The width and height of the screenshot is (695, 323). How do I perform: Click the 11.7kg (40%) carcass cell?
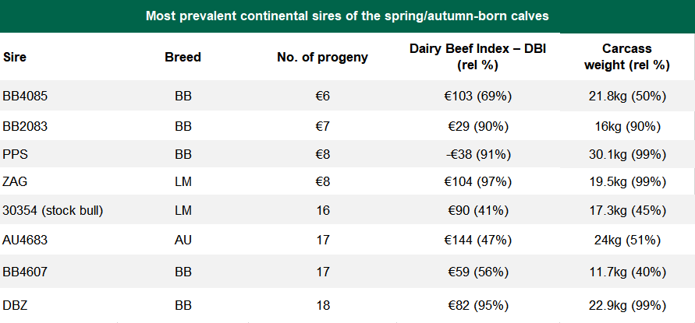627,272
